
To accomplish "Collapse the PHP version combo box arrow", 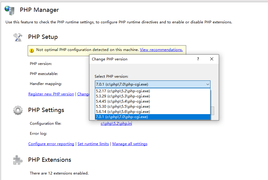I will point(207,84).
